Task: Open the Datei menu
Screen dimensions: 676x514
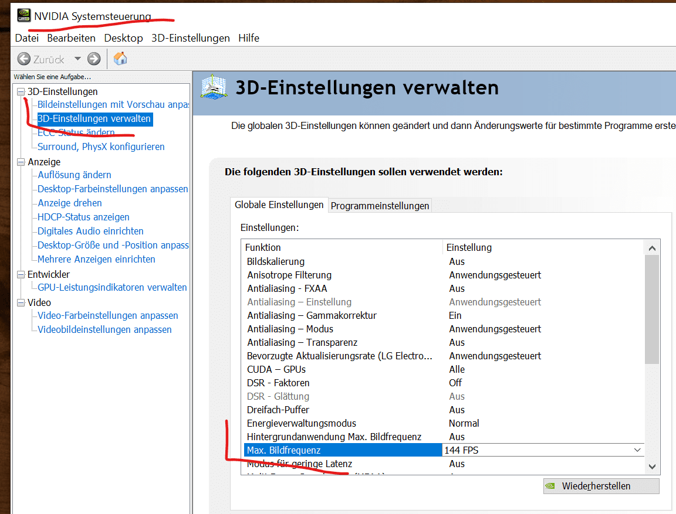Action: tap(27, 38)
